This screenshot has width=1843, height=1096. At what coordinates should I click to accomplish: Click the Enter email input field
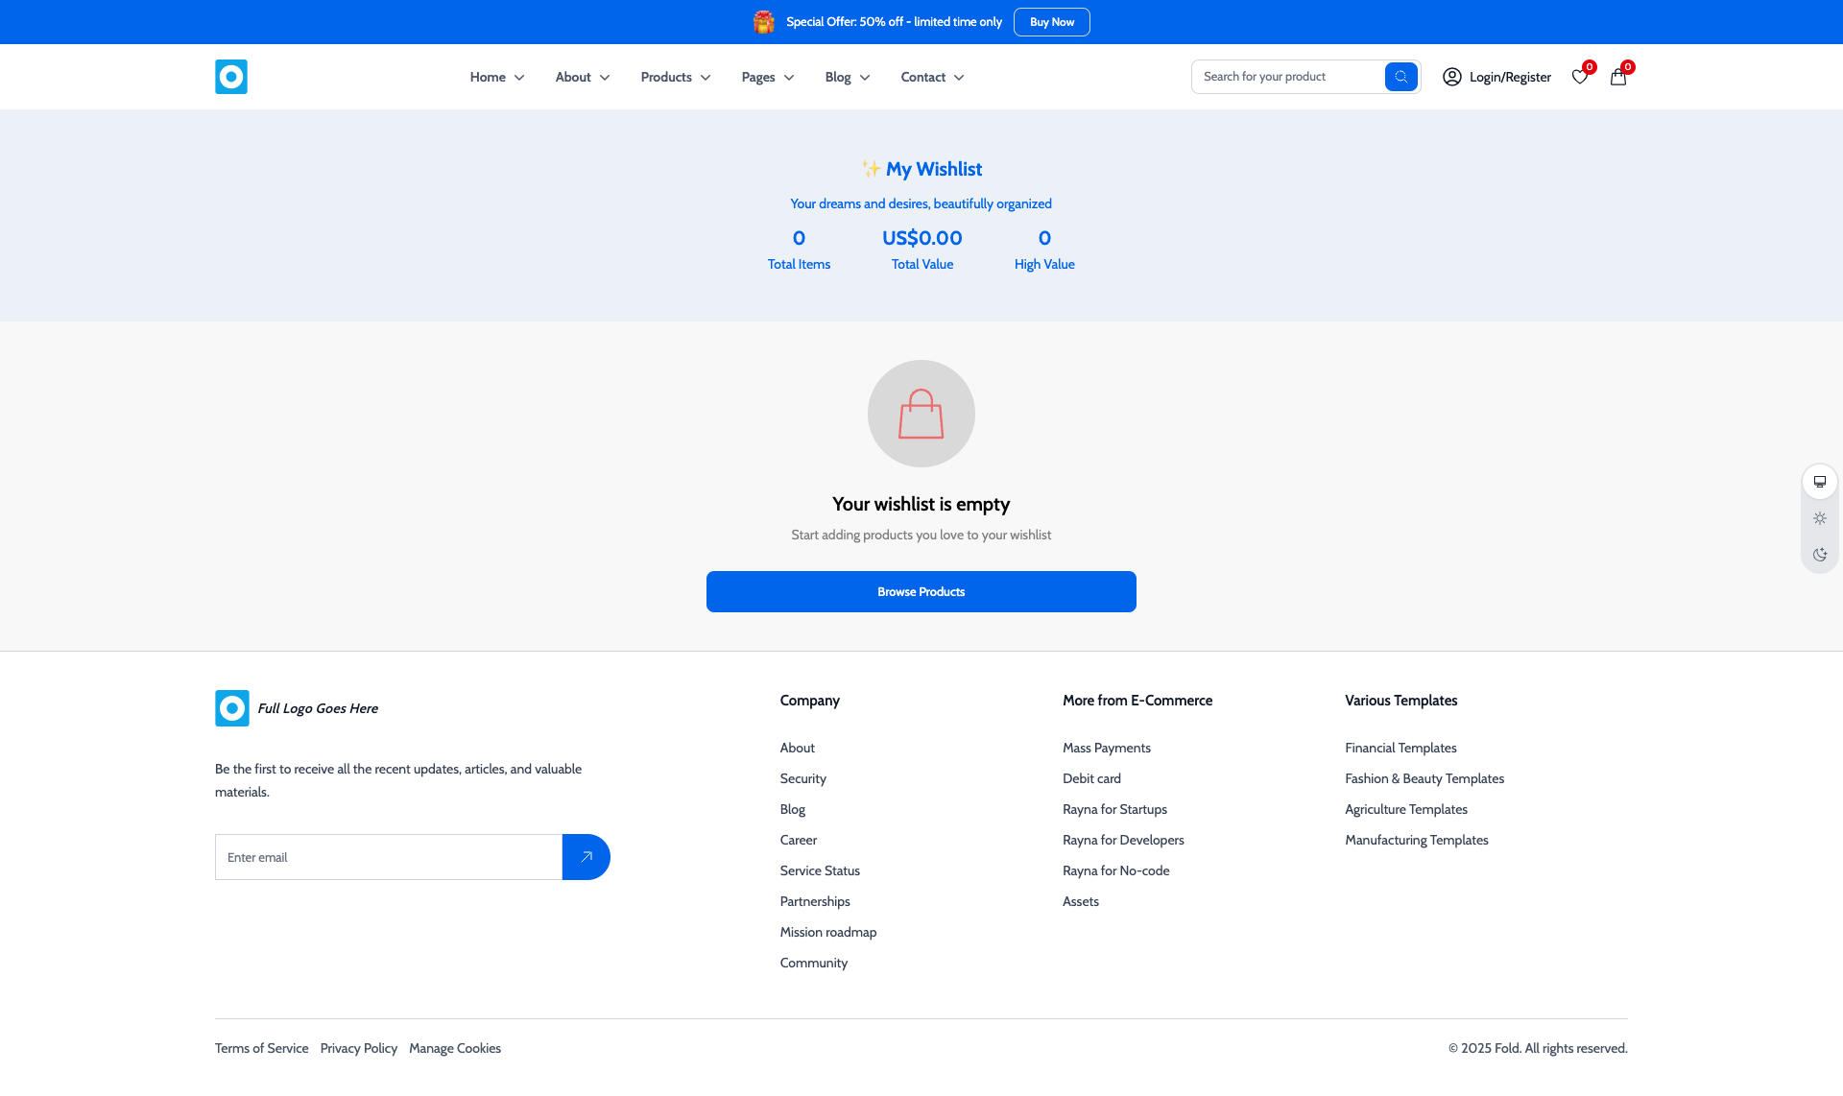[388, 857]
